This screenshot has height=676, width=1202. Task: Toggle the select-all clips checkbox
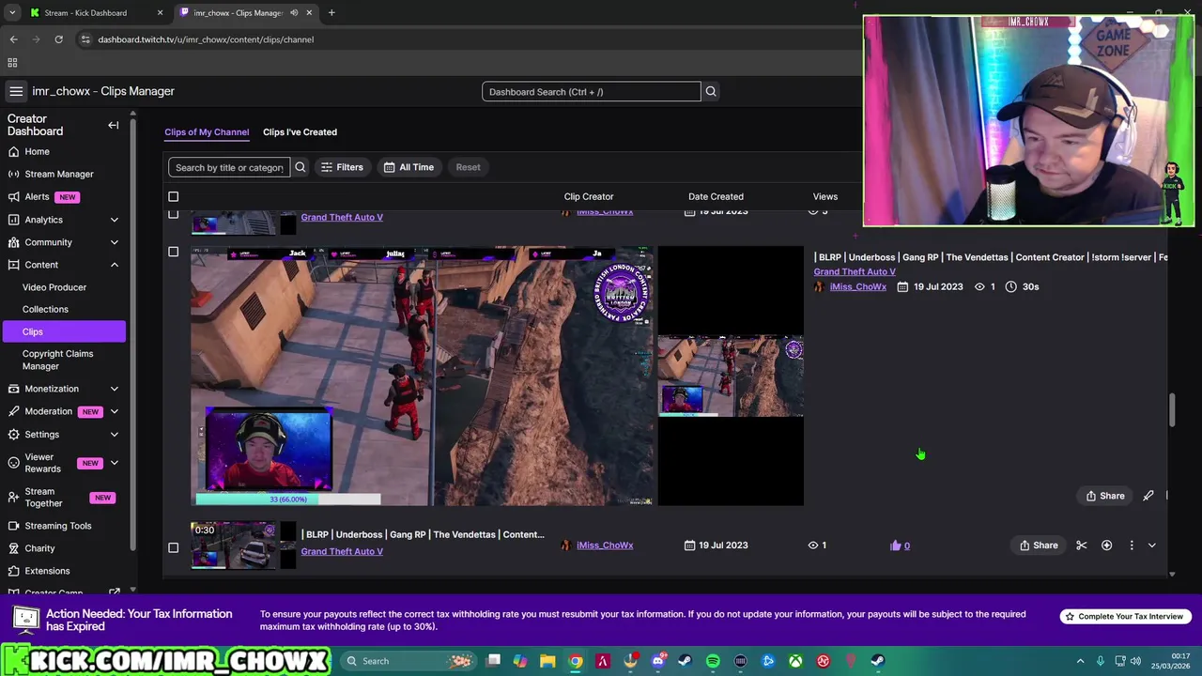pos(173,196)
